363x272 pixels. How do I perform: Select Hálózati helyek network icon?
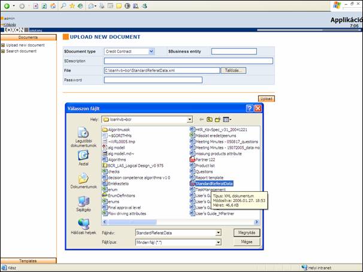coord(83,225)
